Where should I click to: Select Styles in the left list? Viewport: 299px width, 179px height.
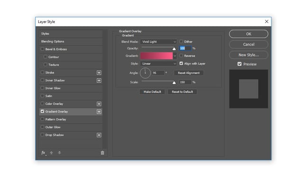click(x=71, y=34)
